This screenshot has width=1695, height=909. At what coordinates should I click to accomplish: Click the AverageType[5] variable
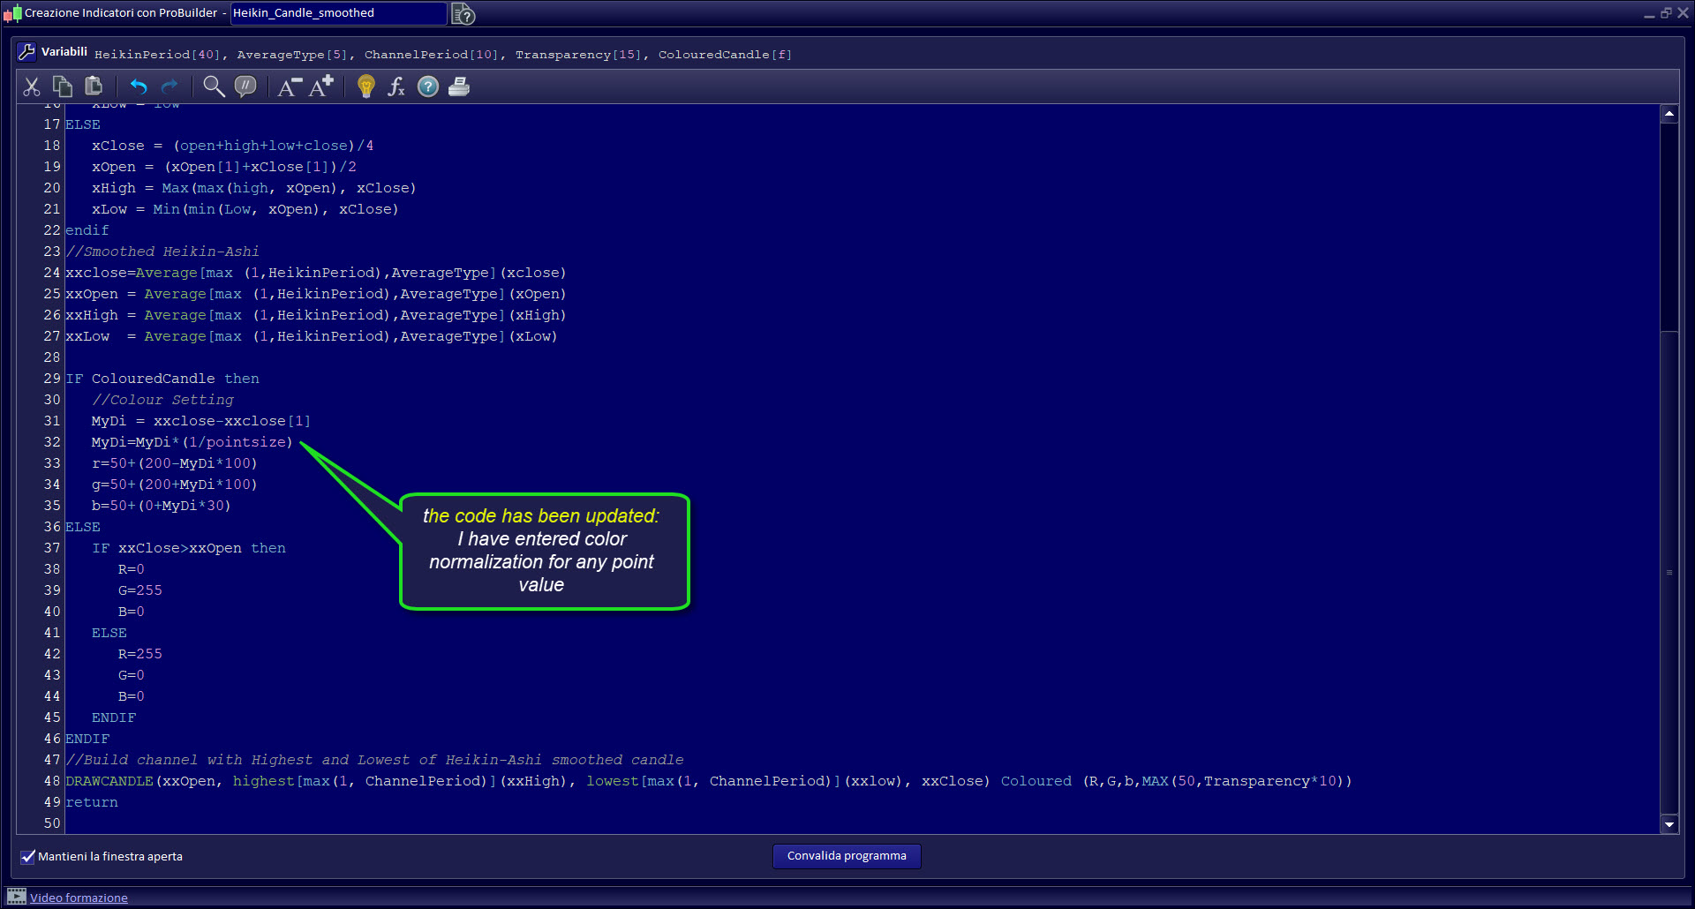pos(293,55)
